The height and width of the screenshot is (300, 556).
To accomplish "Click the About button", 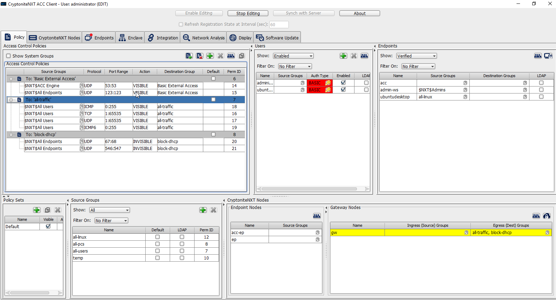I will tap(360, 13).
